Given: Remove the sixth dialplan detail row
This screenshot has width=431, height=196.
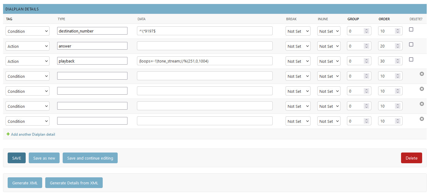Looking at the screenshot, I should click(422, 104).
